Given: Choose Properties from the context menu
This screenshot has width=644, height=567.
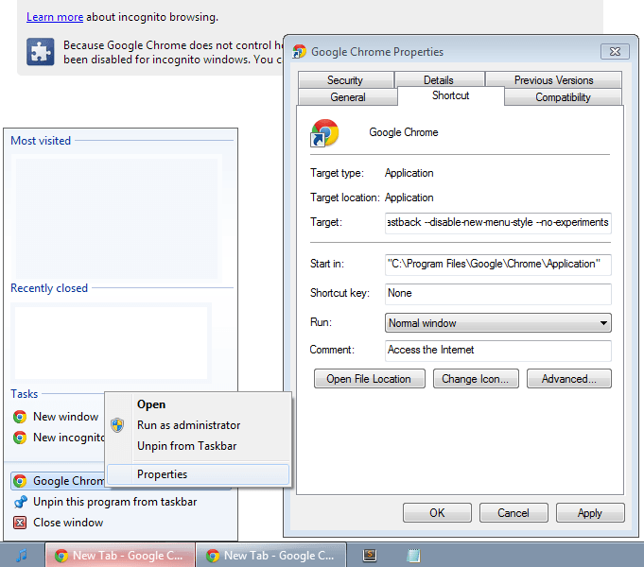Looking at the screenshot, I should pos(162,474).
